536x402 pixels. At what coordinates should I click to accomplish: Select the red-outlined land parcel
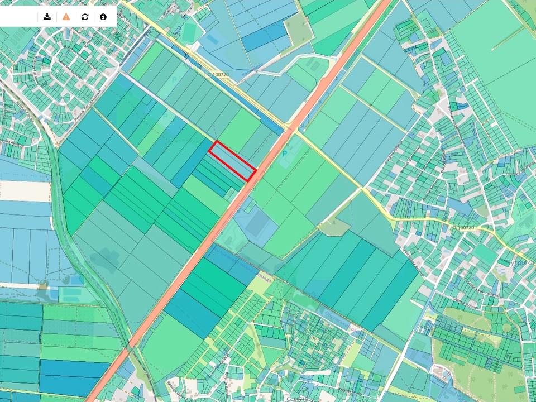(232, 161)
